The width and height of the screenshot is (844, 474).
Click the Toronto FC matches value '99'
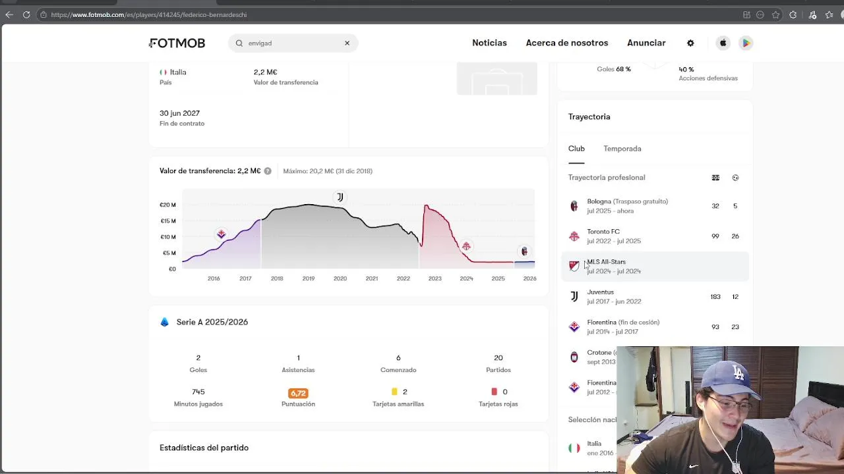(715, 236)
